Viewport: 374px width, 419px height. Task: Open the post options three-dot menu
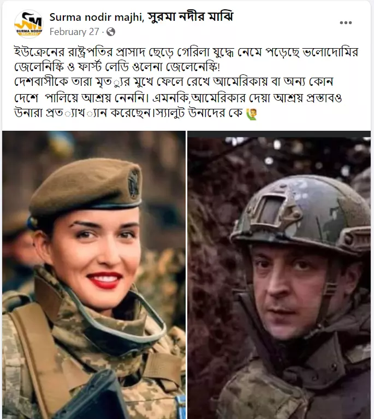click(x=346, y=23)
